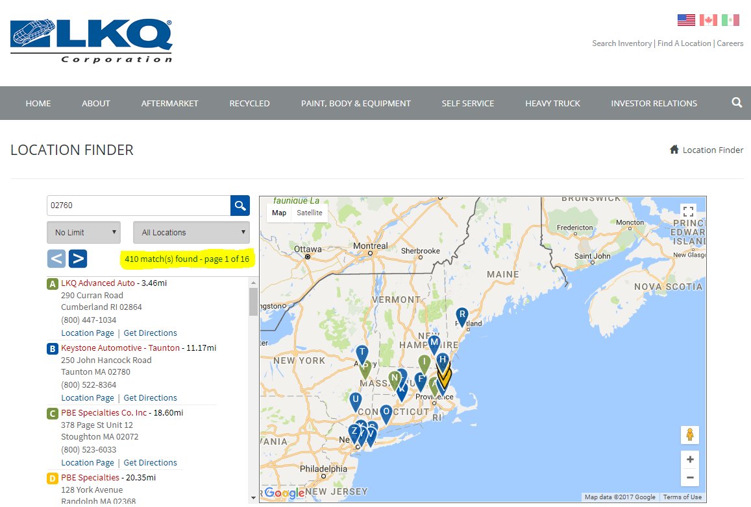Get Directions to LKQ Advanced Auto
Image resolution: width=751 pixels, height=507 pixels.
[151, 333]
